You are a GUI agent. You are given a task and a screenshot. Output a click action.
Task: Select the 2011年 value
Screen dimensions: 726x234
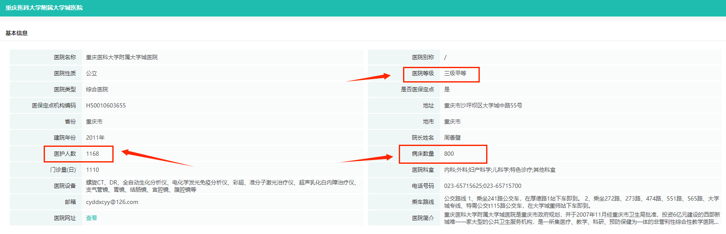(x=95, y=138)
